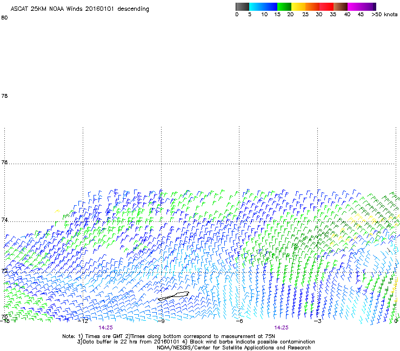Click the black island outline on map

(174, 296)
